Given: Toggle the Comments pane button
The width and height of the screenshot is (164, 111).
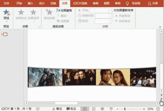Looking at the screenshot, I should pyautogui.click(x=71, y=109).
